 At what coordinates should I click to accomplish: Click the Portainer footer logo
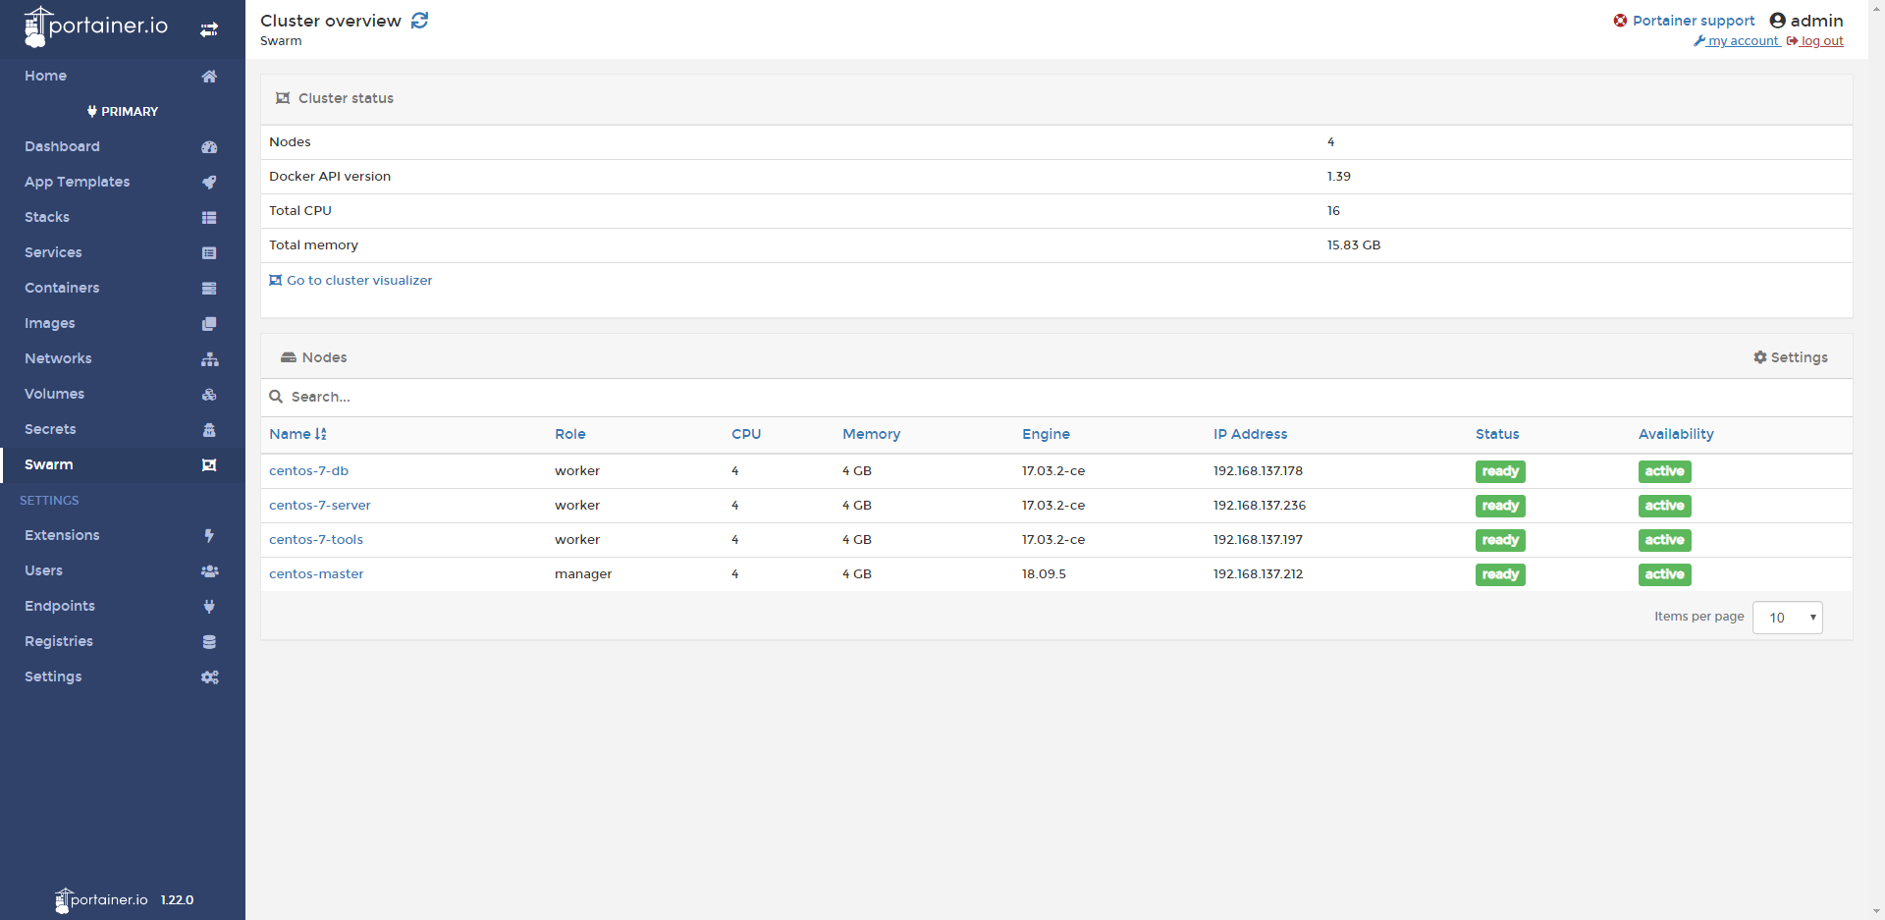102,900
